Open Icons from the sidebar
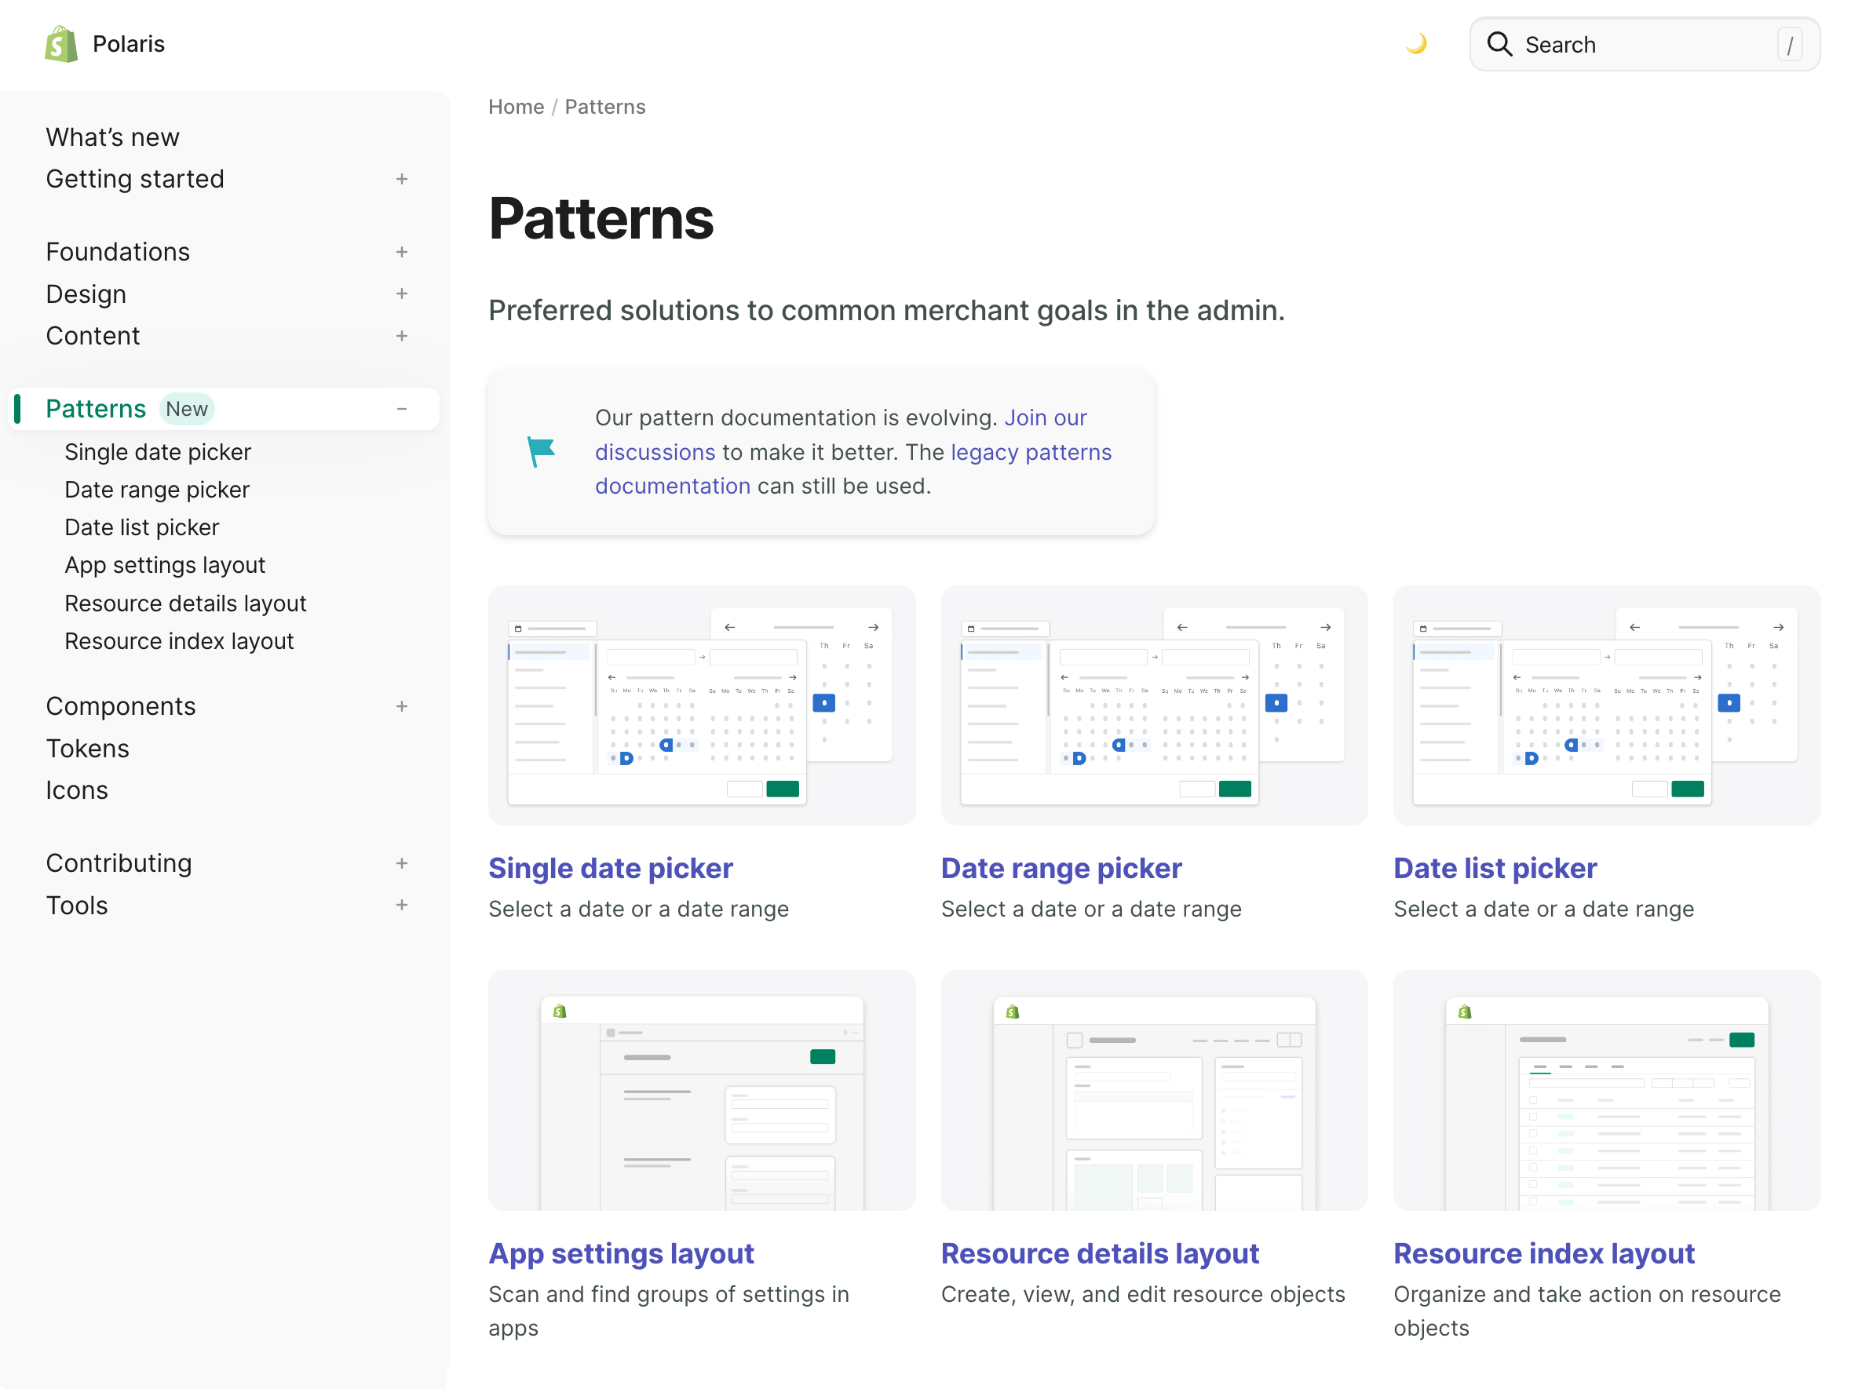 pos(77,790)
